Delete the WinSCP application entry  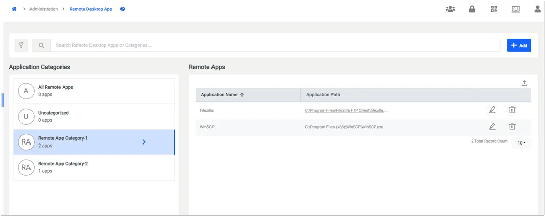pyautogui.click(x=512, y=127)
